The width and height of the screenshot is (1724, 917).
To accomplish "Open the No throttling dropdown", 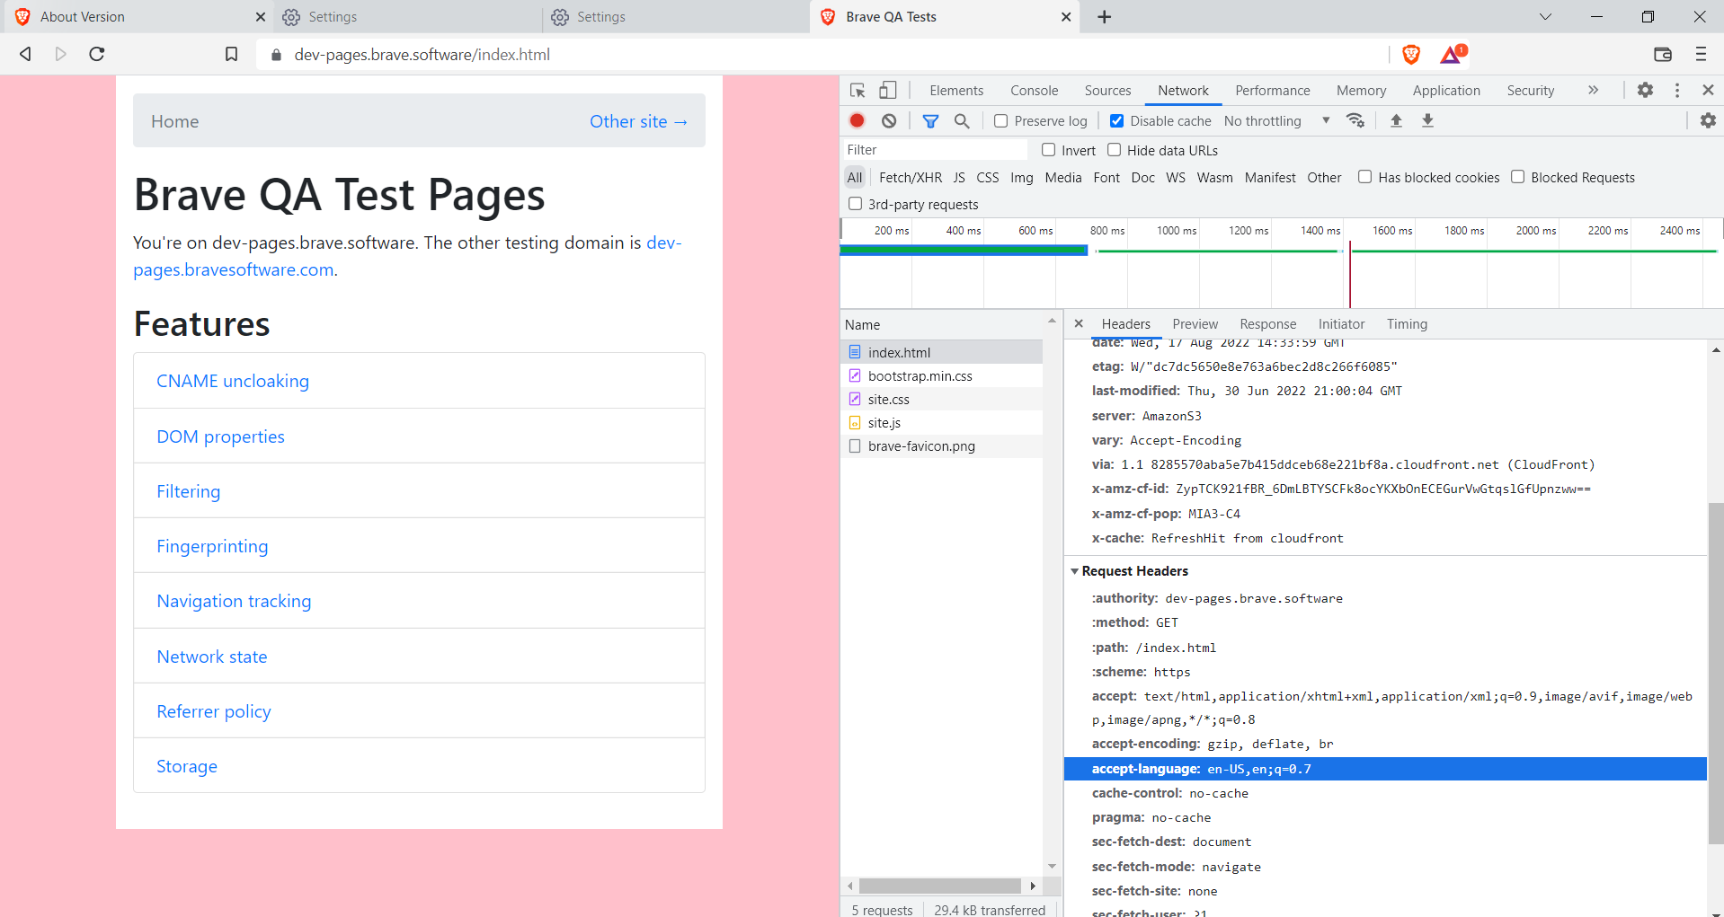I will [x=1276, y=120].
